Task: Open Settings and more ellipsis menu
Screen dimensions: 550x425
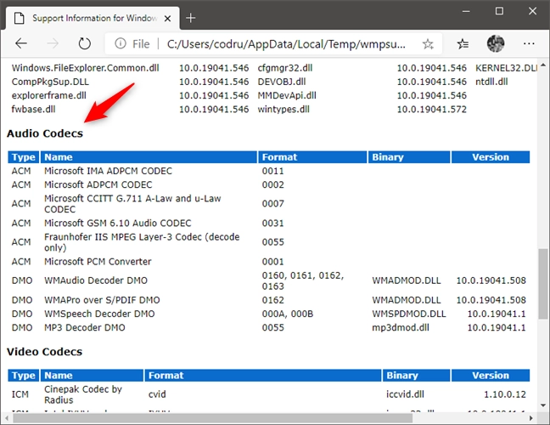Action: (x=529, y=43)
